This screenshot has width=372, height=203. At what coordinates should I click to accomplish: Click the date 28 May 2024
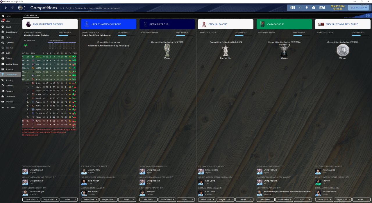(x=337, y=6)
